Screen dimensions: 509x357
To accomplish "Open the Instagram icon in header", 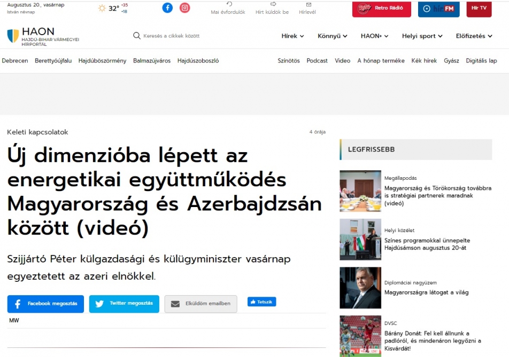I will point(184,8).
